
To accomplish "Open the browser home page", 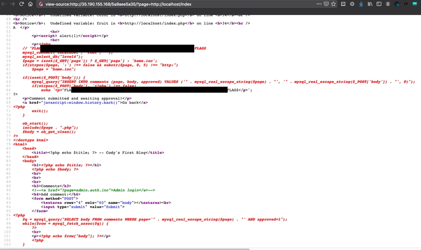I will pos(31,4).
